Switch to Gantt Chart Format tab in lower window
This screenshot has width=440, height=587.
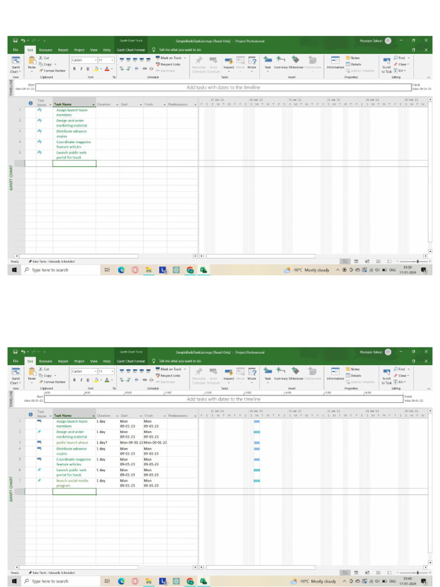click(x=131, y=361)
